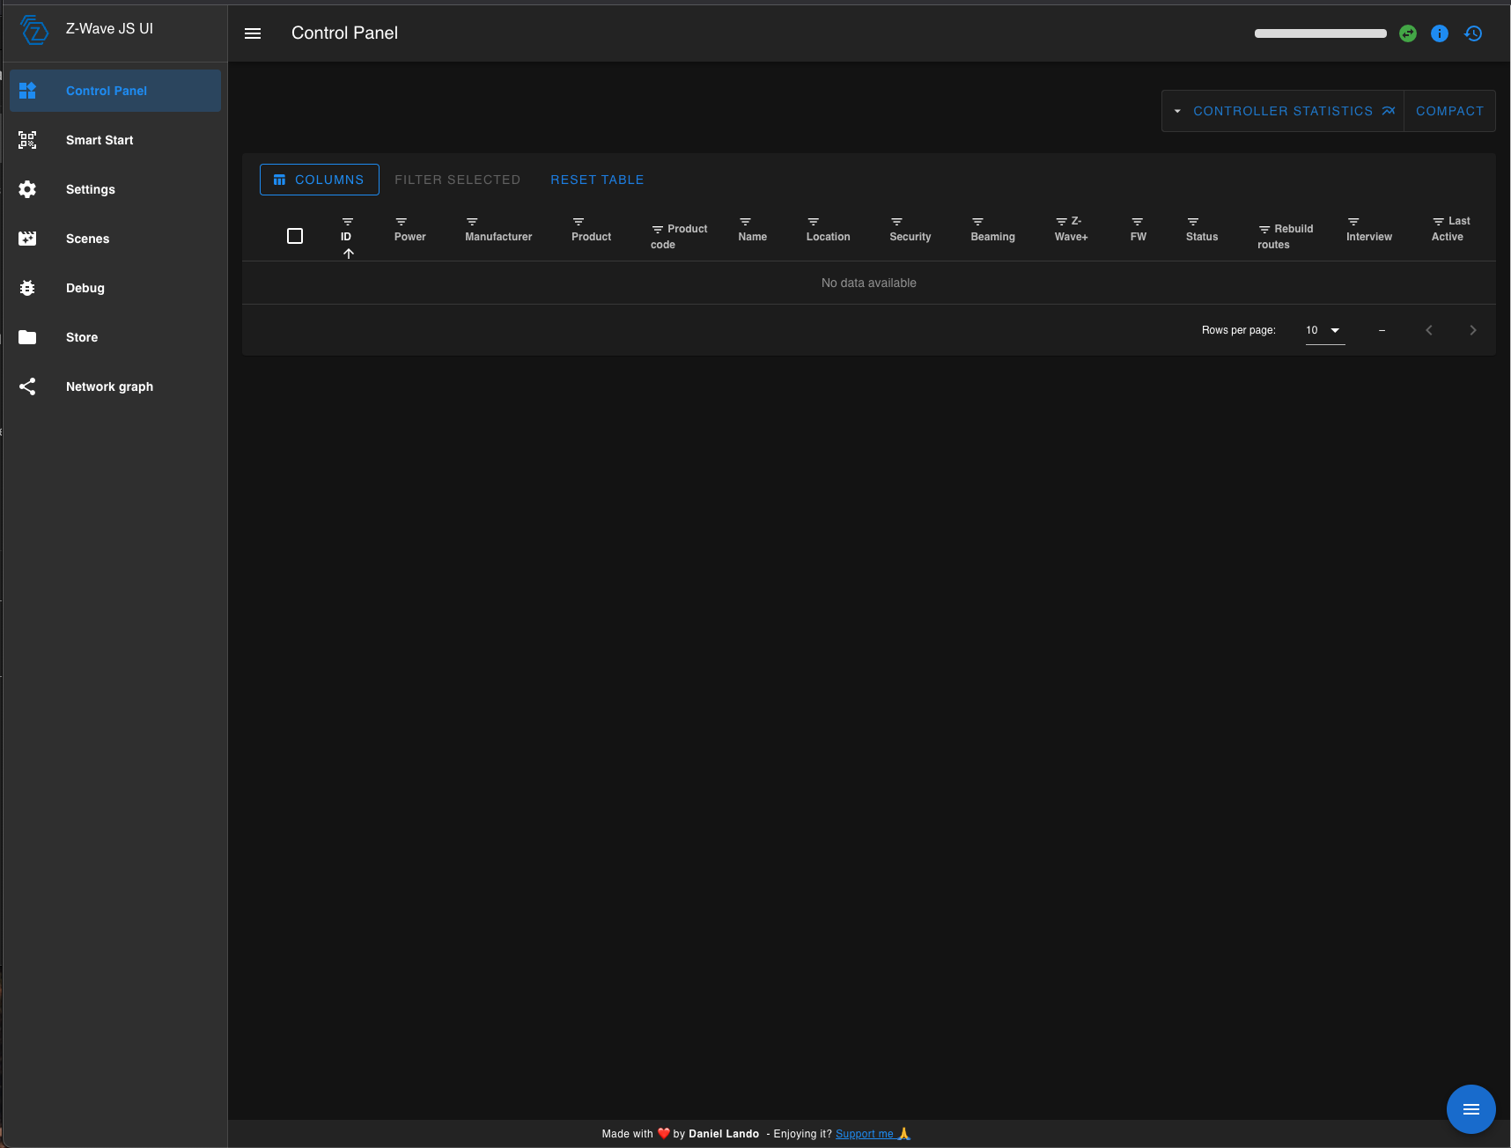Click the green connection status icon
This screenshot has height=1148, width=1511.
[1408, 33]
